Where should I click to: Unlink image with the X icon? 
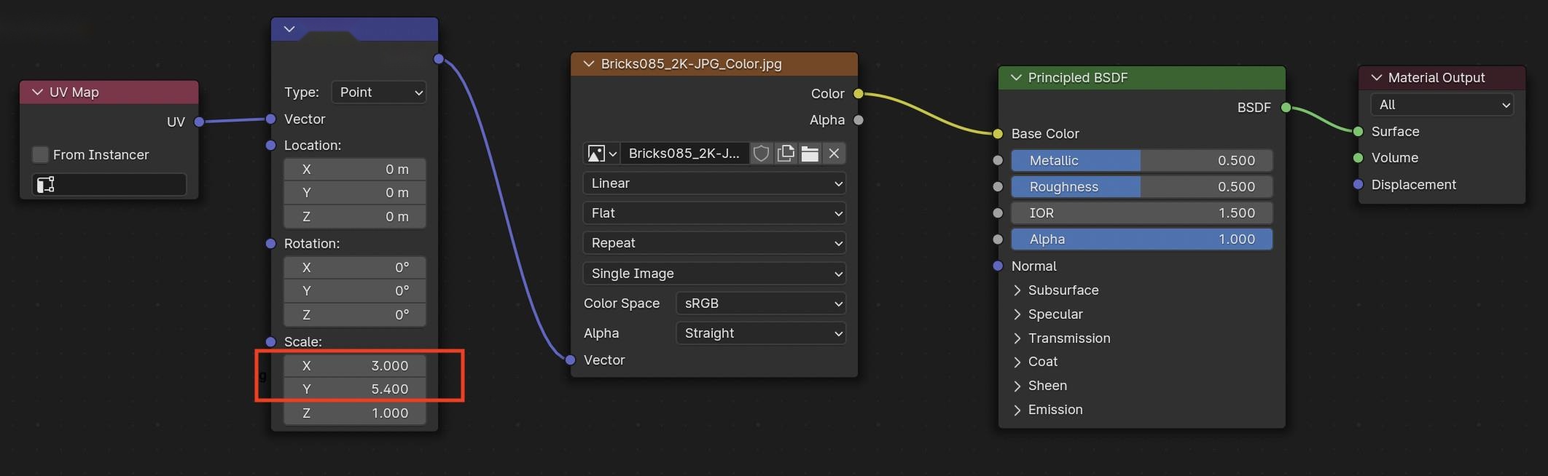click(834, 154)
